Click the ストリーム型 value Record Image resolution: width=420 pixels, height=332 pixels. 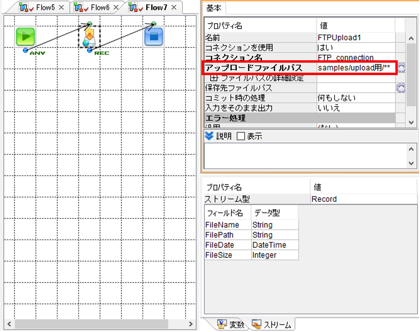coord(363,199)
